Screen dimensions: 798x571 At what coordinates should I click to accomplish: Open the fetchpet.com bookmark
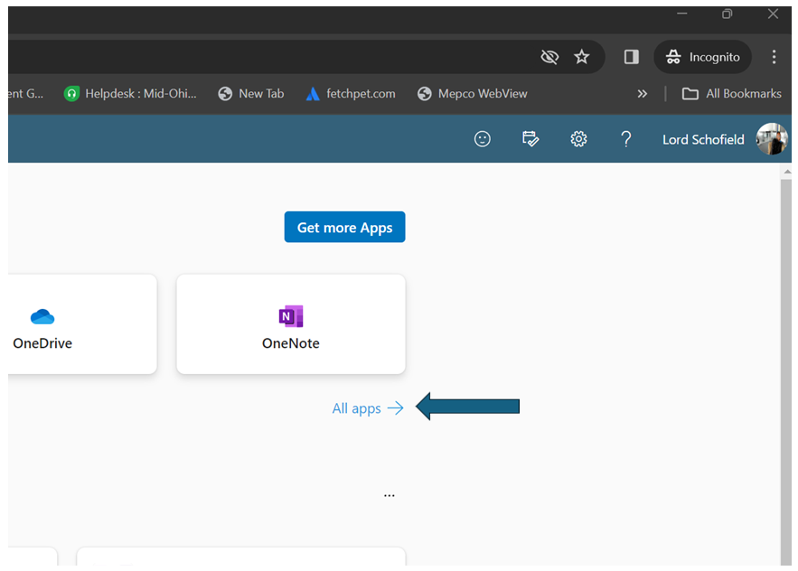(x=351, y=94)
